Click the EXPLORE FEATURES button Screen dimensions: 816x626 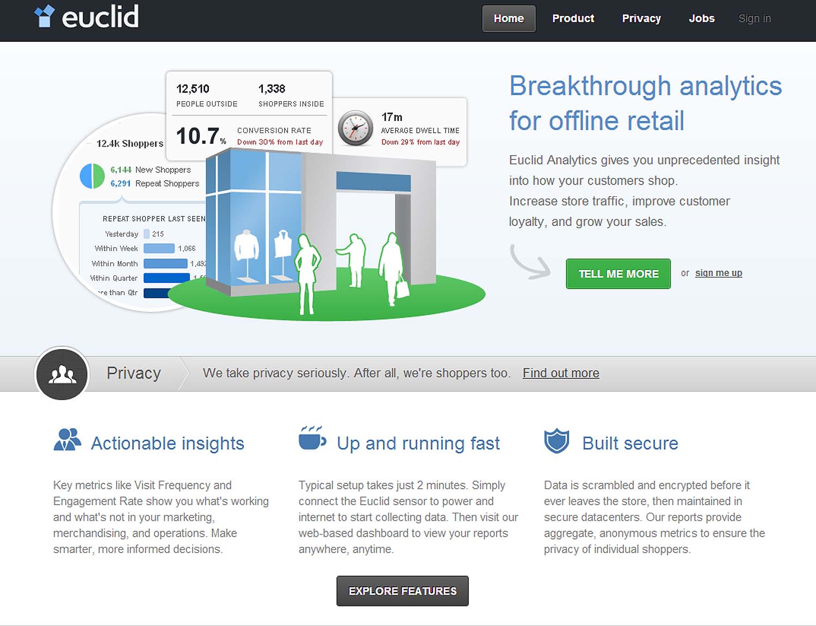402,591
